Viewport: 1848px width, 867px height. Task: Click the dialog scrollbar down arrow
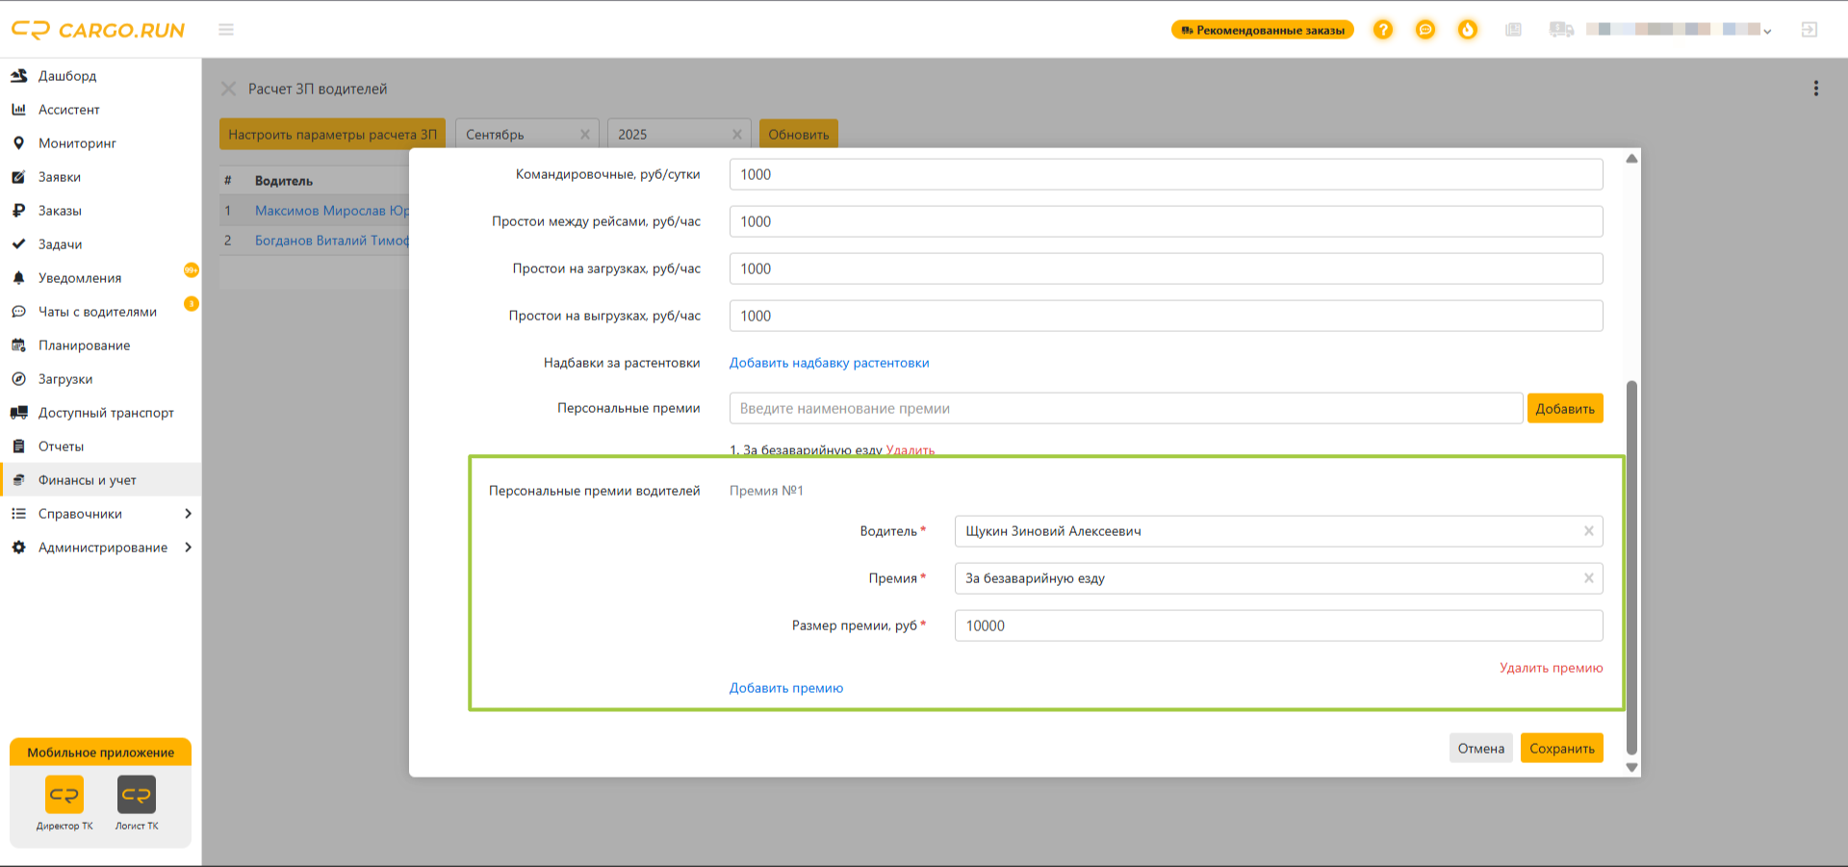point(1631,767)
